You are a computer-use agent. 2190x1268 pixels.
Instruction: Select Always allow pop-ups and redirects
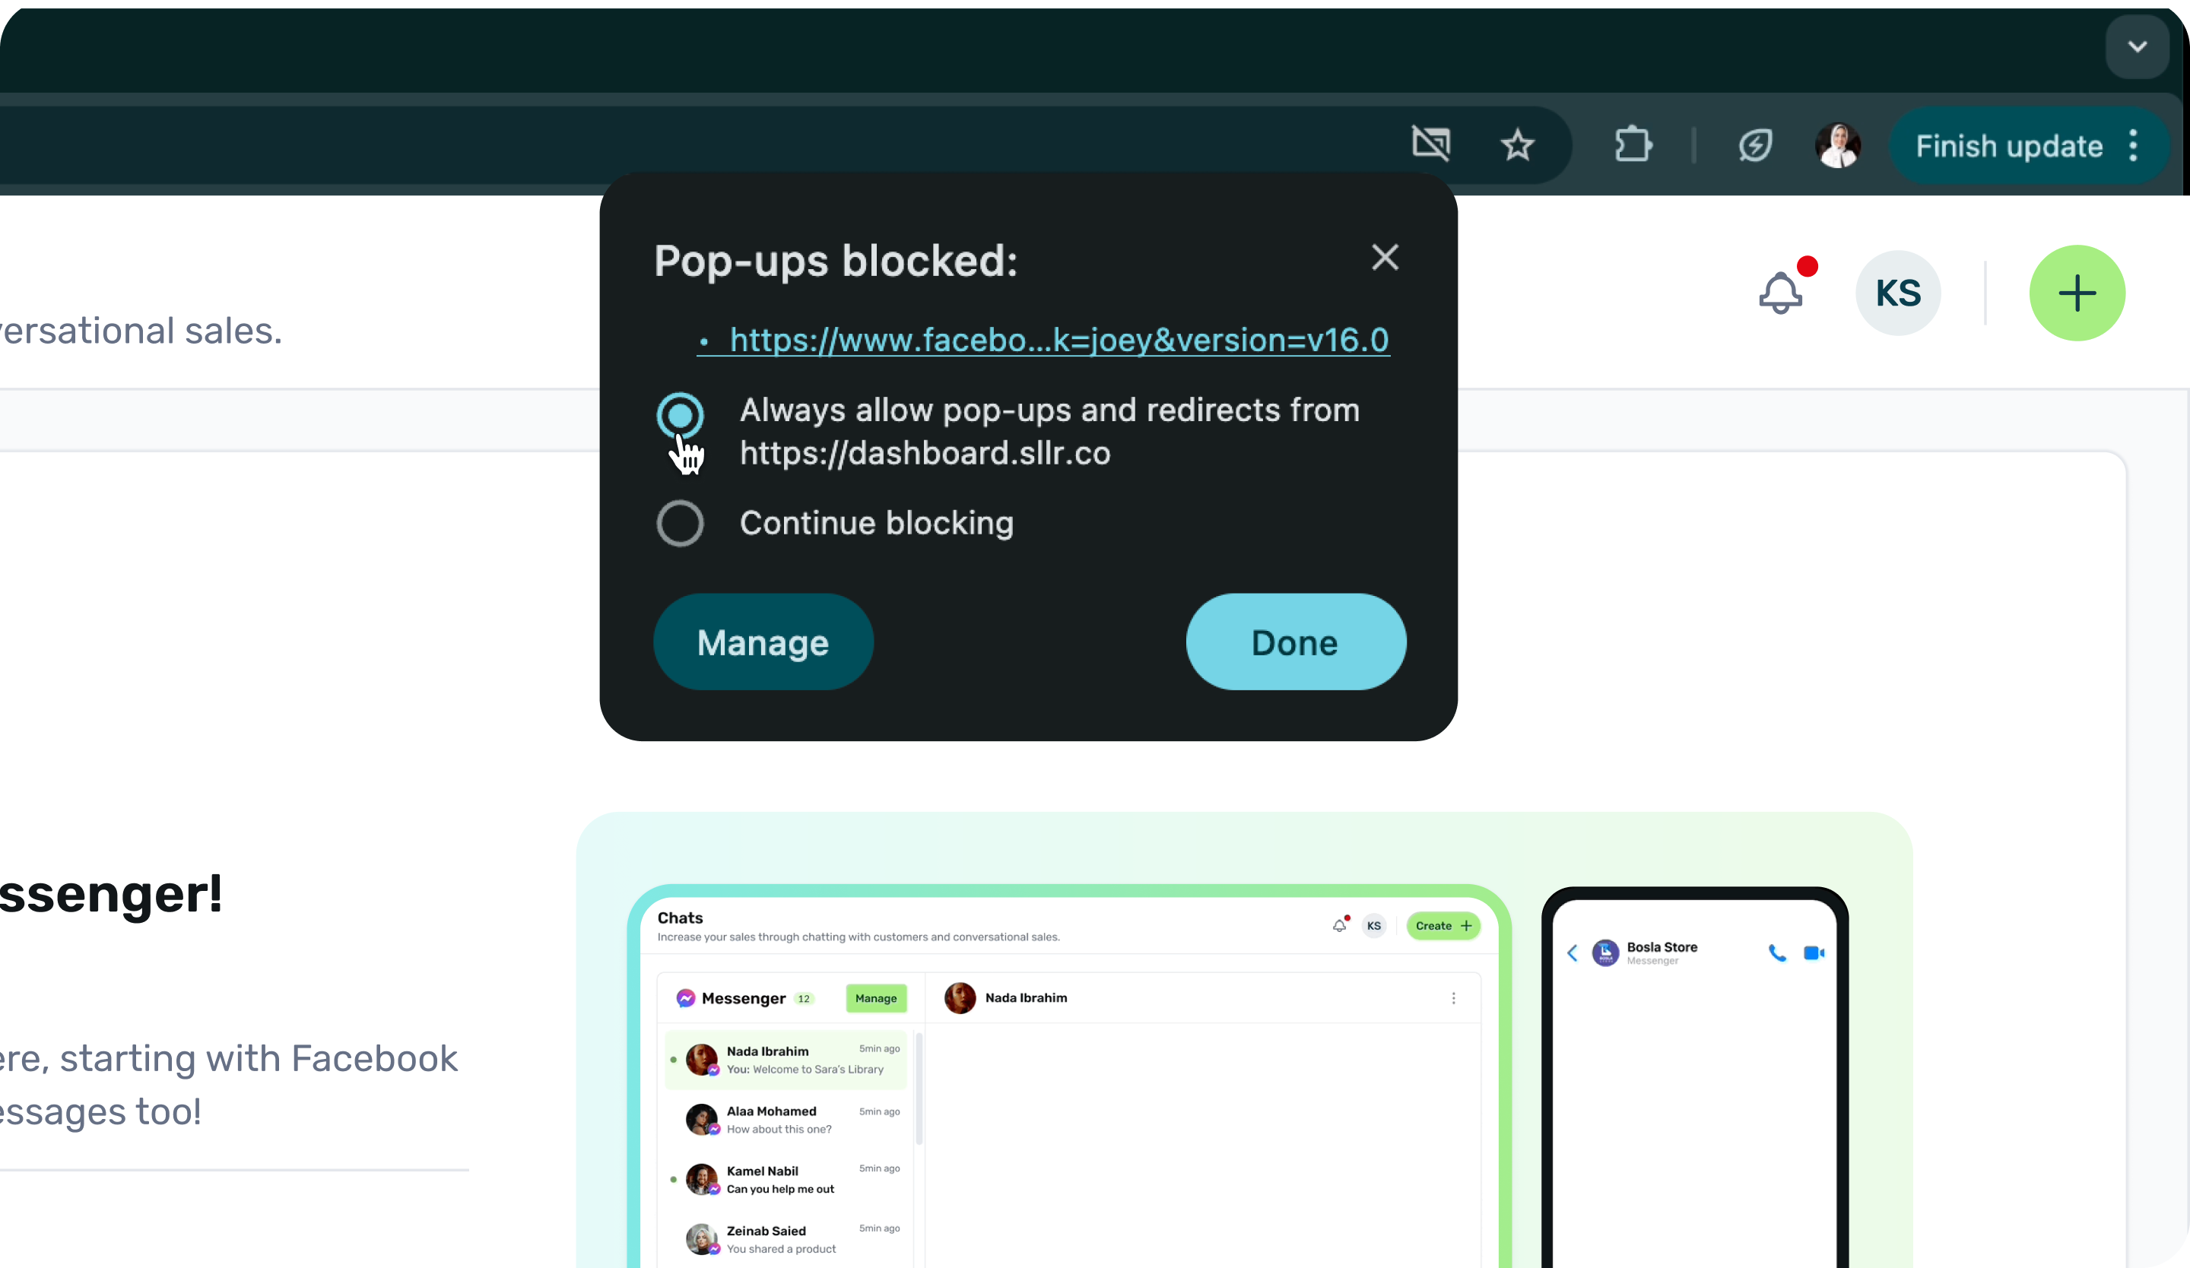680,415
